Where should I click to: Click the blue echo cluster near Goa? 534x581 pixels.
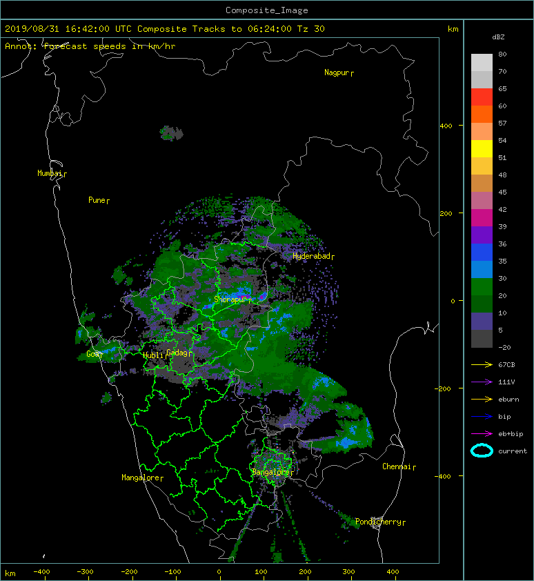coord(109,350)
